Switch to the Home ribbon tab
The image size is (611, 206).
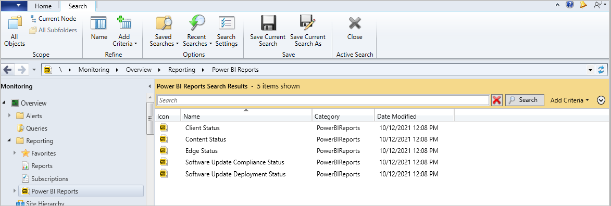43,6
